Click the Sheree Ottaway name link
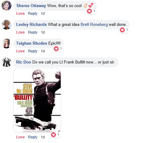This screenshot has width=146, height=143. 31,6
